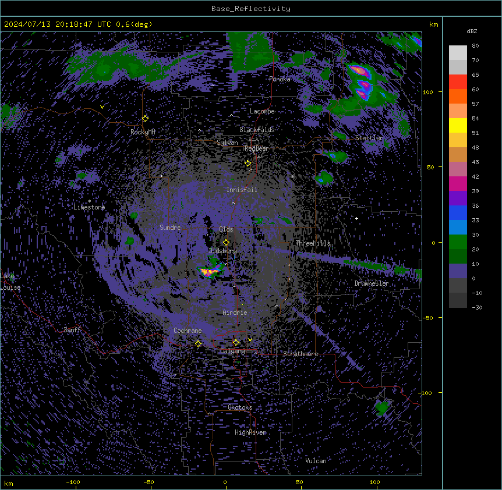Pick the gray 70–65 dBZ legend swatch
The image size is (502, 490).
pos(458,67)
